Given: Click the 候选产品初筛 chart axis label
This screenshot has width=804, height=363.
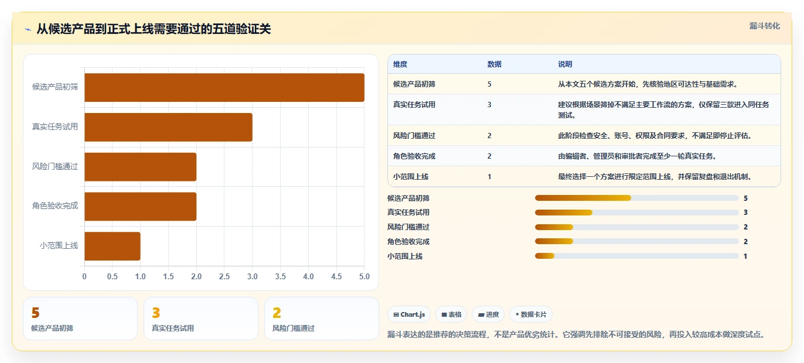Looking at the screenshot, I should tap(55, 87).
